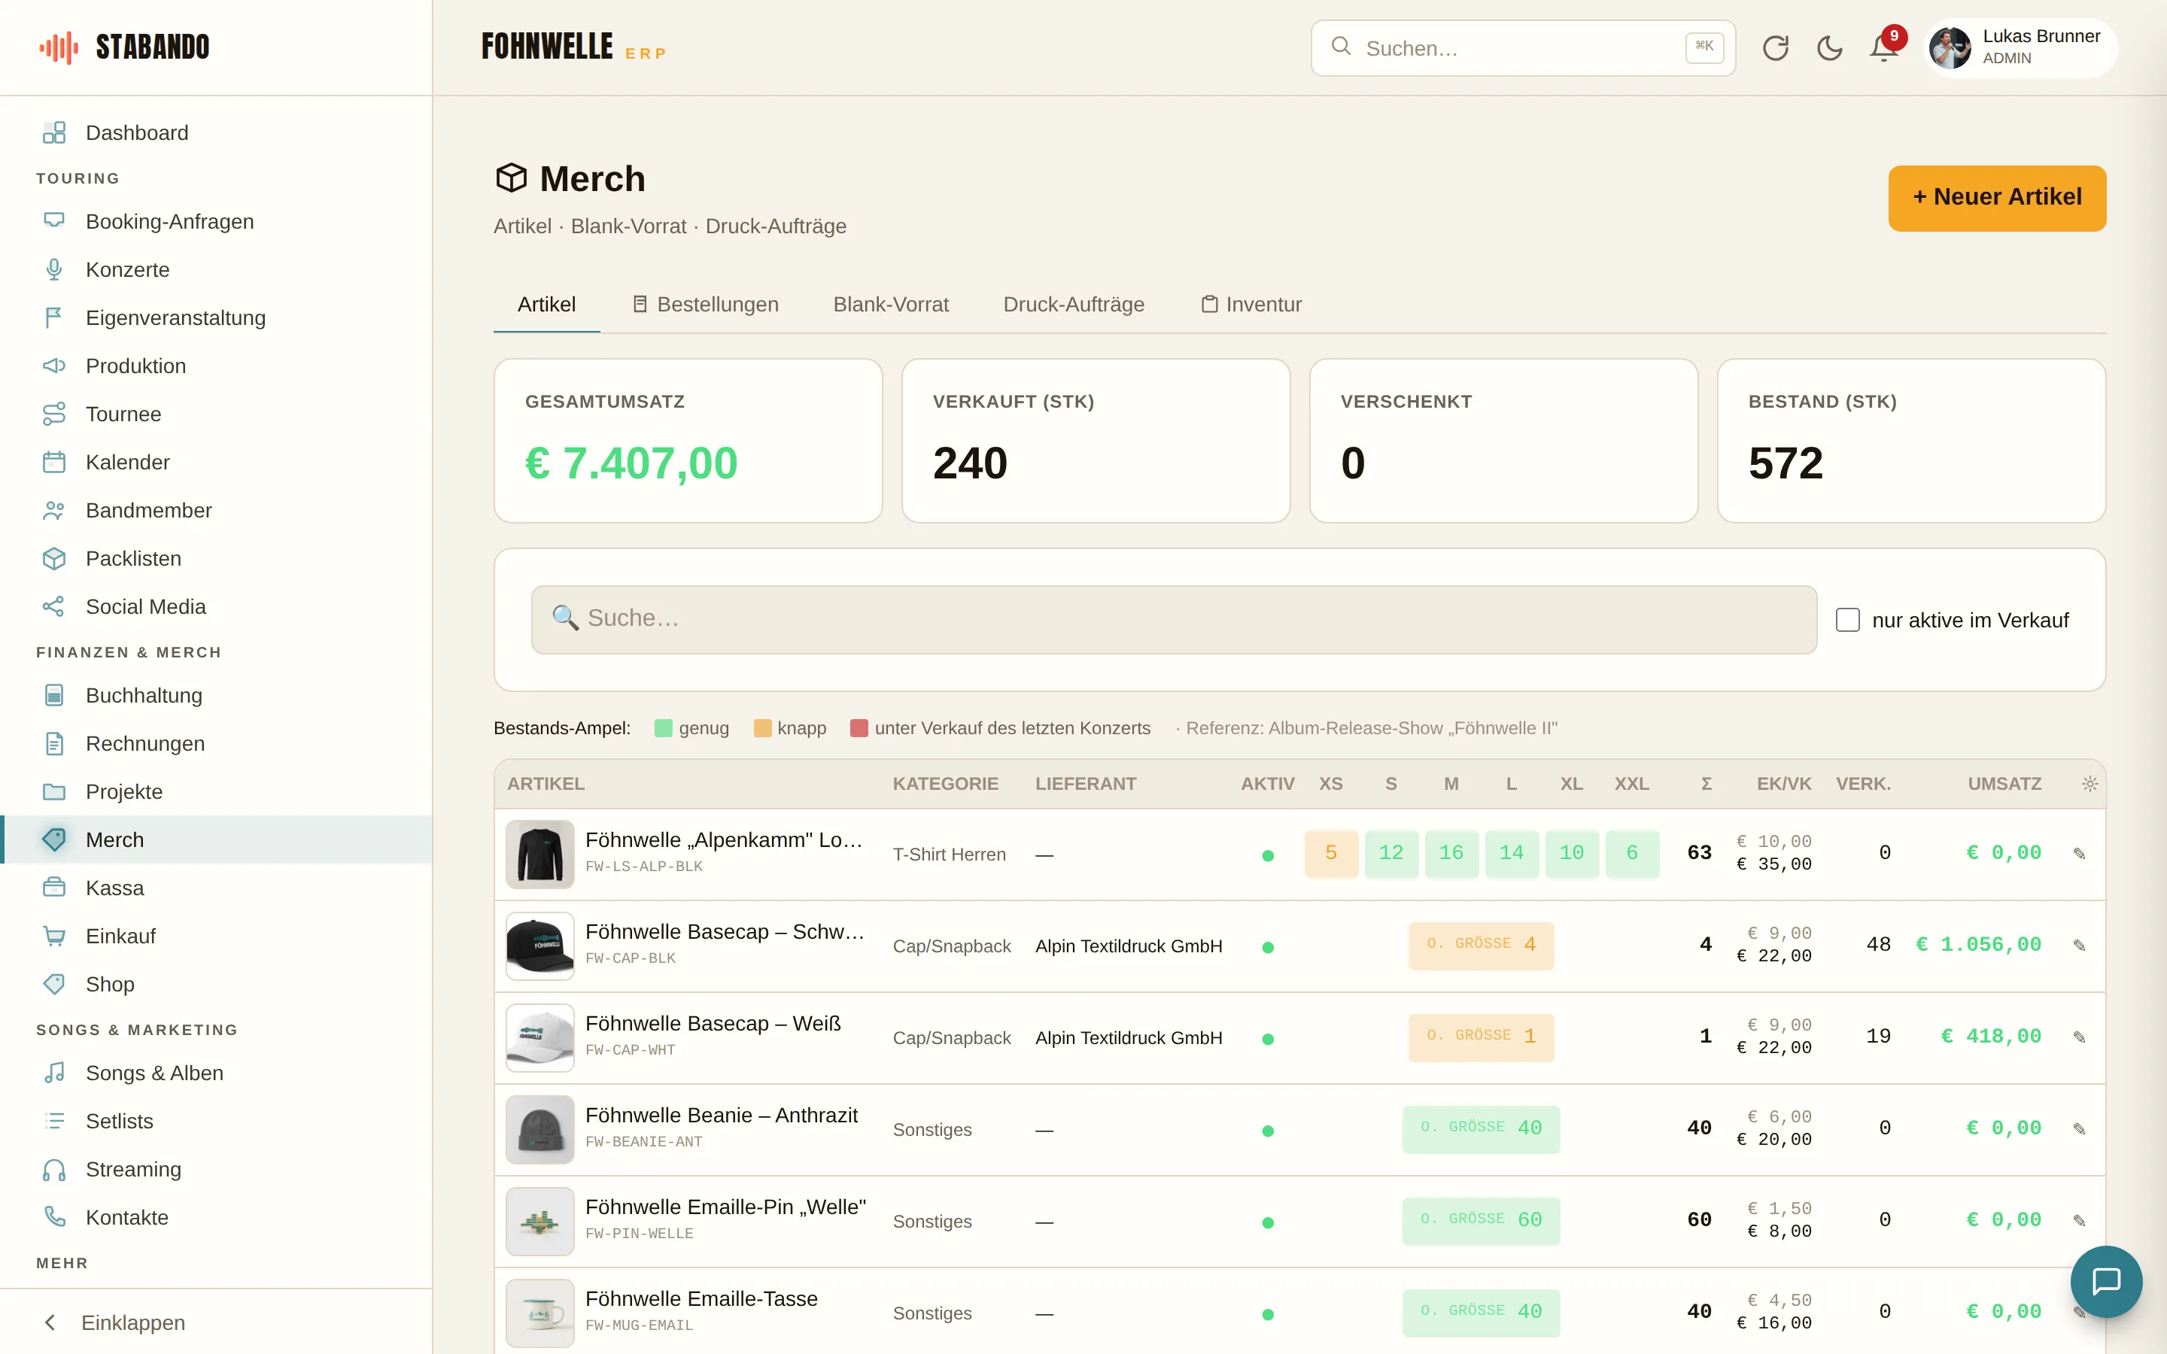Screen dimensions: 2167x1354
Task: Open notifications bell with badge 9
Action: tap(1884, 48)
